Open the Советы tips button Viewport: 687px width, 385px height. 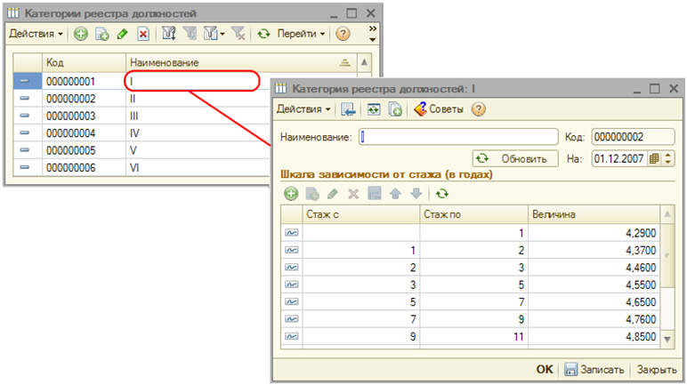[x=440, y=109]
